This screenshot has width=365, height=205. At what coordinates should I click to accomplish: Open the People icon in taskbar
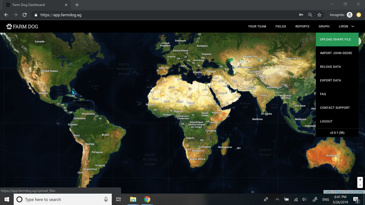coord(266,199)
